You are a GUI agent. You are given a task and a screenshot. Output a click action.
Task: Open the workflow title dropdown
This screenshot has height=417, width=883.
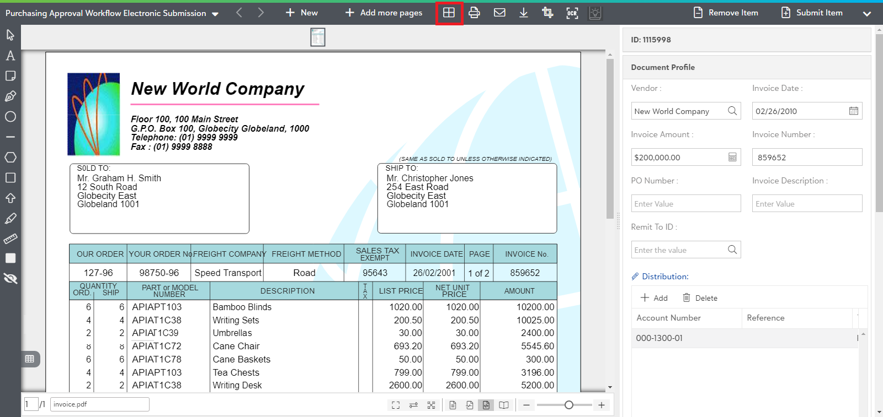215,14
